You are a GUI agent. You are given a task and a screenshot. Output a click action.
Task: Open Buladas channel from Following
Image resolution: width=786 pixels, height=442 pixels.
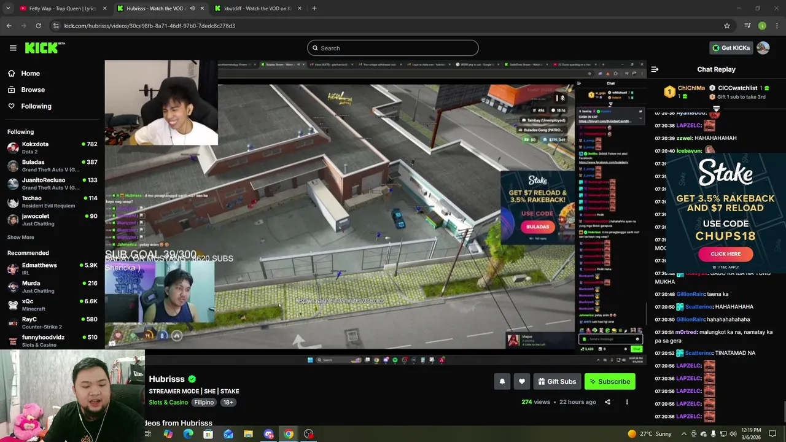[x=52, y=166]
